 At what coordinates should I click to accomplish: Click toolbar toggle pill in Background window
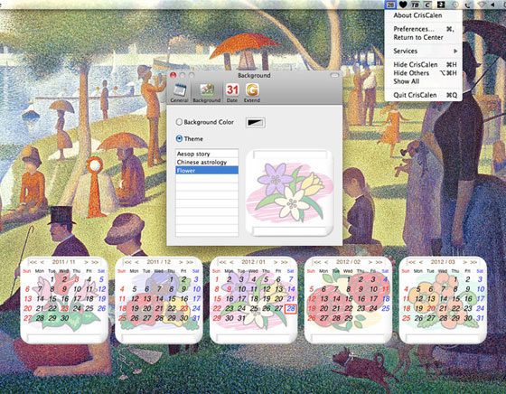coord(334,75)
